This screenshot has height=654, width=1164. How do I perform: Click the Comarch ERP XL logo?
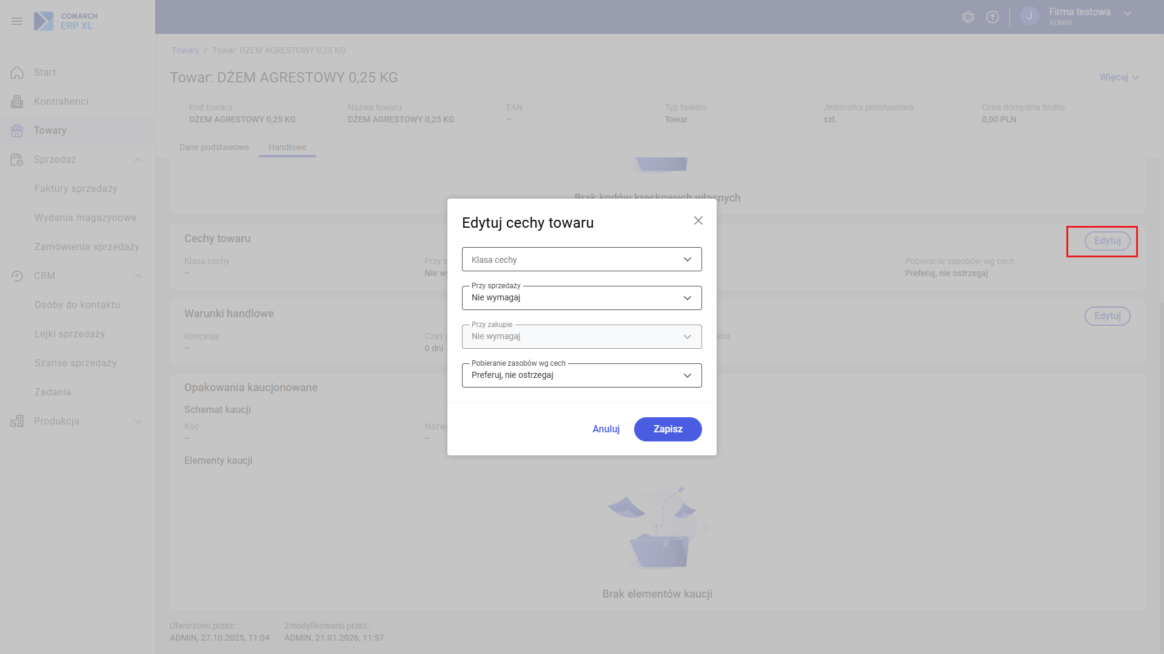(x=65, y=21)
